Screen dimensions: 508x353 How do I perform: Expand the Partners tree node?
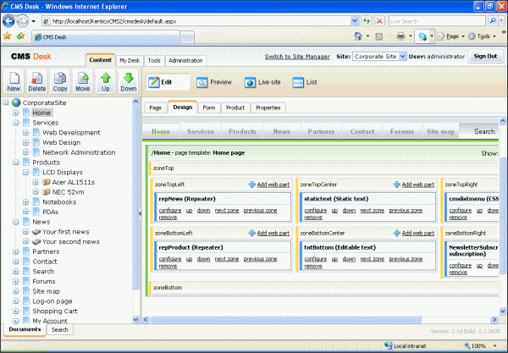point(15,251)
